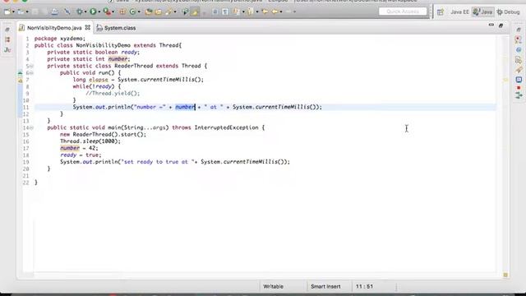Click 'number = 42;' on line 17
The height and width of the screenshot is (296, 526).
[x=79, y=148]
